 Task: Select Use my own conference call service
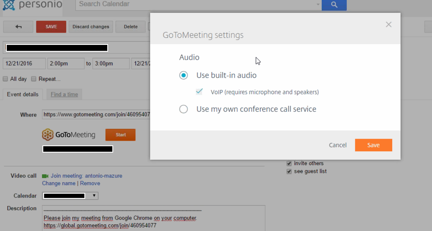pos(184,109)
